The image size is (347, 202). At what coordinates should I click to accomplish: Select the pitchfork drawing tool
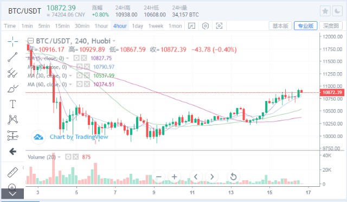pyautogui.click(x=12, y=73)
